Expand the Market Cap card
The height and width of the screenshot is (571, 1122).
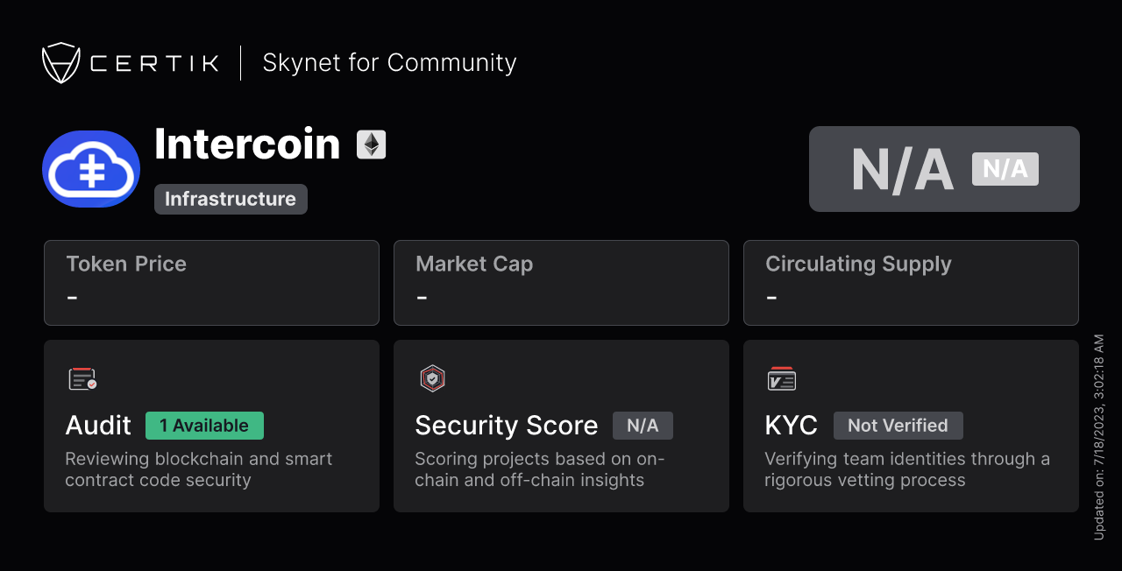coord(561,282)
